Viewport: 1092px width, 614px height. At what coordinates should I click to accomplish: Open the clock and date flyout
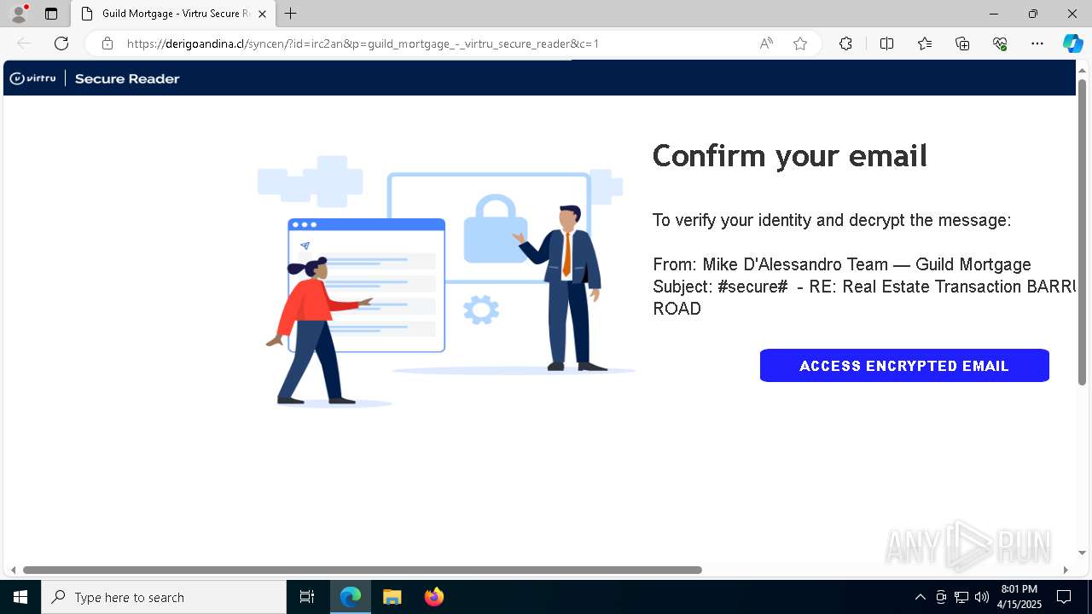[1019, 597]
